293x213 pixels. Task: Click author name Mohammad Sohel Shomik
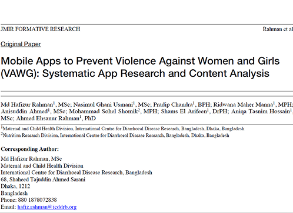pos(104,111)
